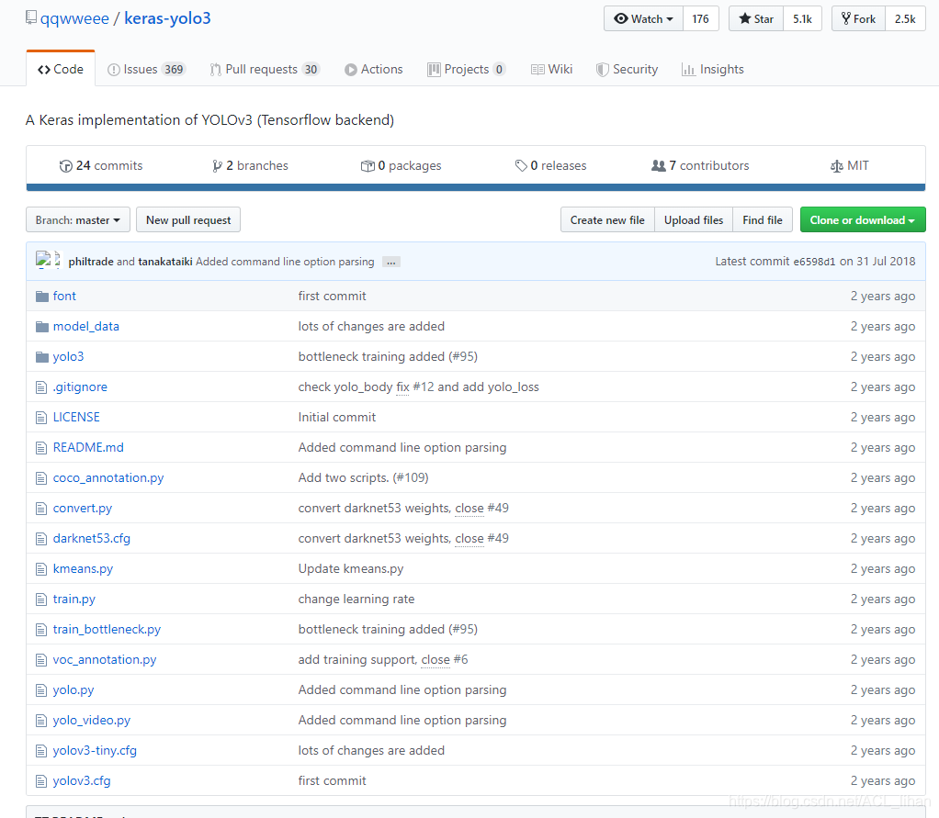This screenshot has width=939, height=818.
Task: Open the watchers count 176
Action: click(701, 18)
